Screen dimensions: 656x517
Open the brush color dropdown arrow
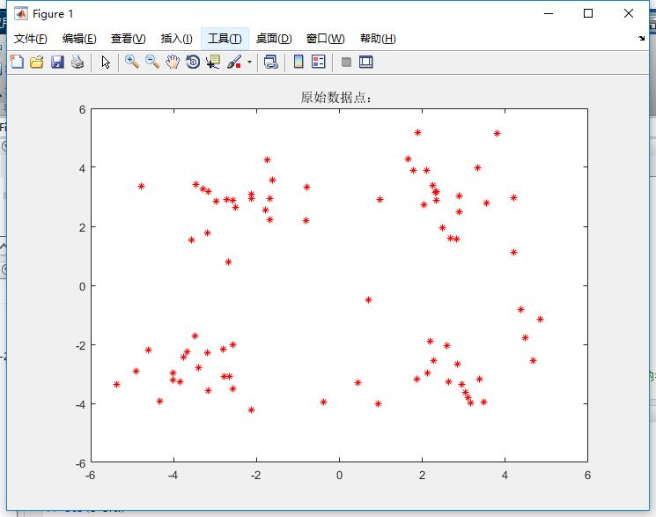[249, 62]
